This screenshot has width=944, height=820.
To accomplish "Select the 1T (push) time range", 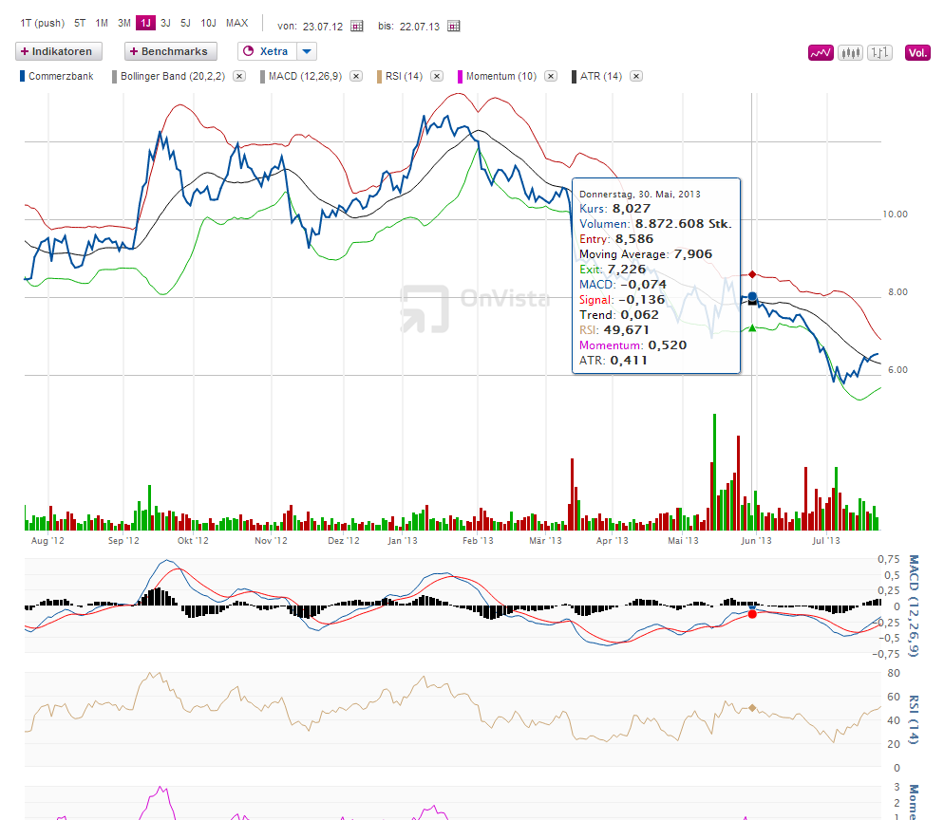I will click(x=42, y=23).
